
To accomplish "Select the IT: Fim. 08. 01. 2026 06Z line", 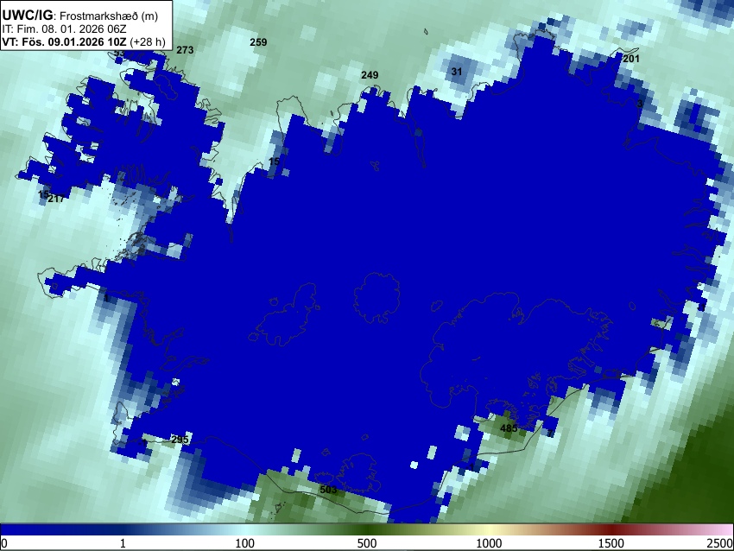I will (x=64, y=29).
